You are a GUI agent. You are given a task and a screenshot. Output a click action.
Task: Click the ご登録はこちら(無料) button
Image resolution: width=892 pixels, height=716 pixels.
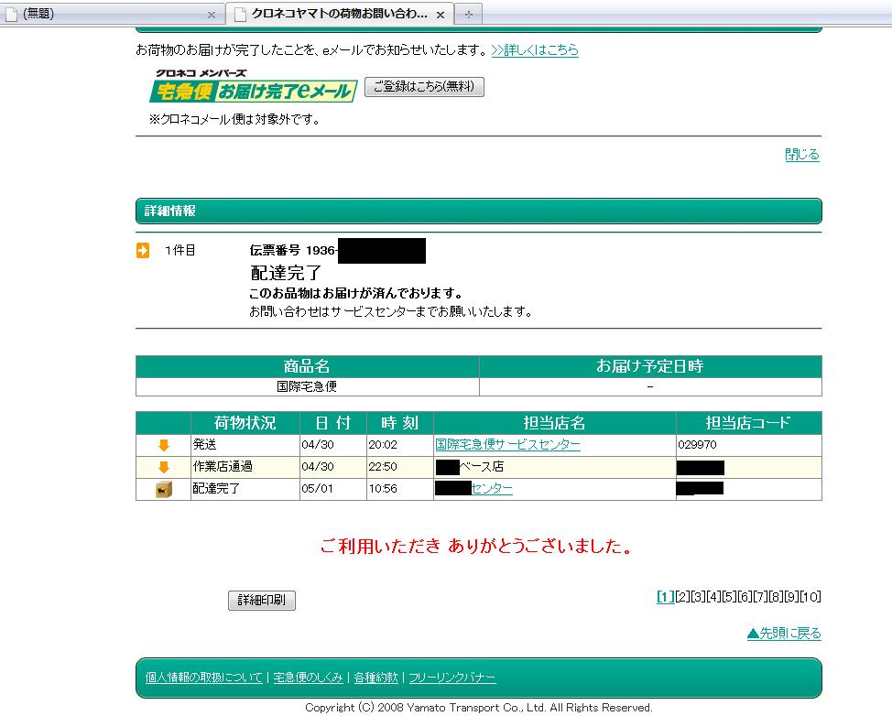424,86
